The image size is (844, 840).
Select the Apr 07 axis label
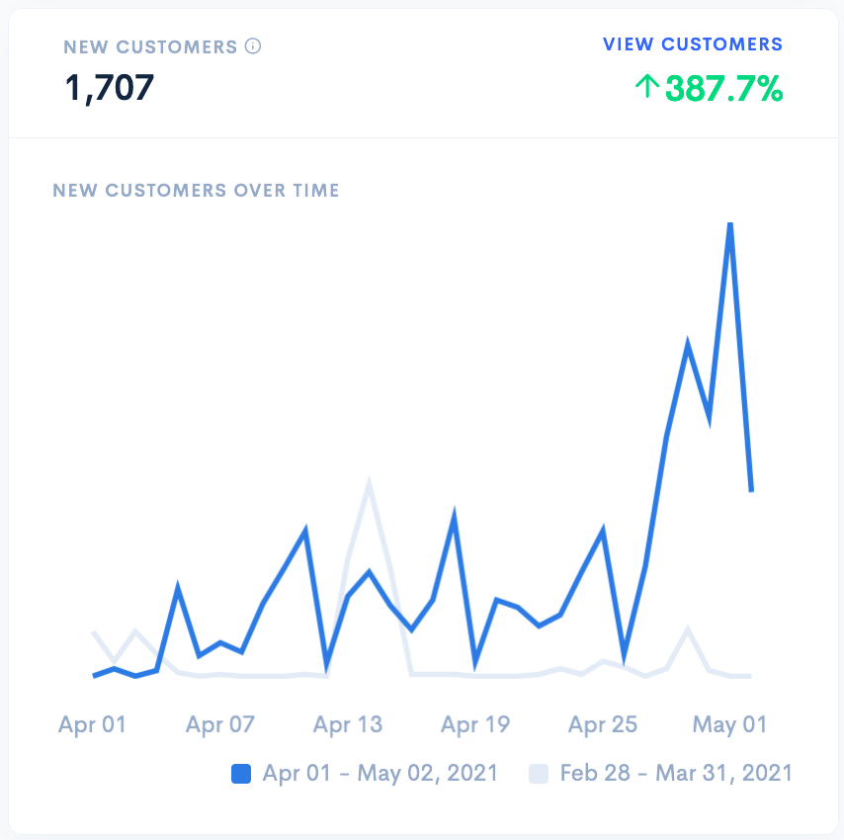click(219, 724)
